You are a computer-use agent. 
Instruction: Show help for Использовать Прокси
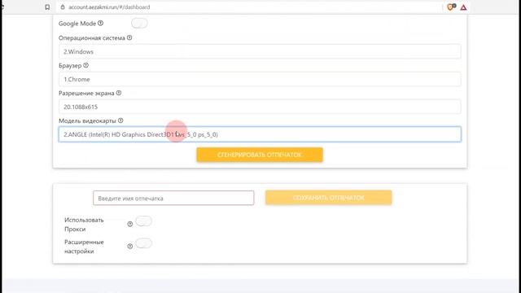130,225
